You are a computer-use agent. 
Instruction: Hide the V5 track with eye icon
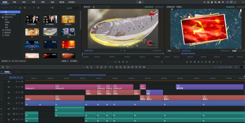(22, 81)
